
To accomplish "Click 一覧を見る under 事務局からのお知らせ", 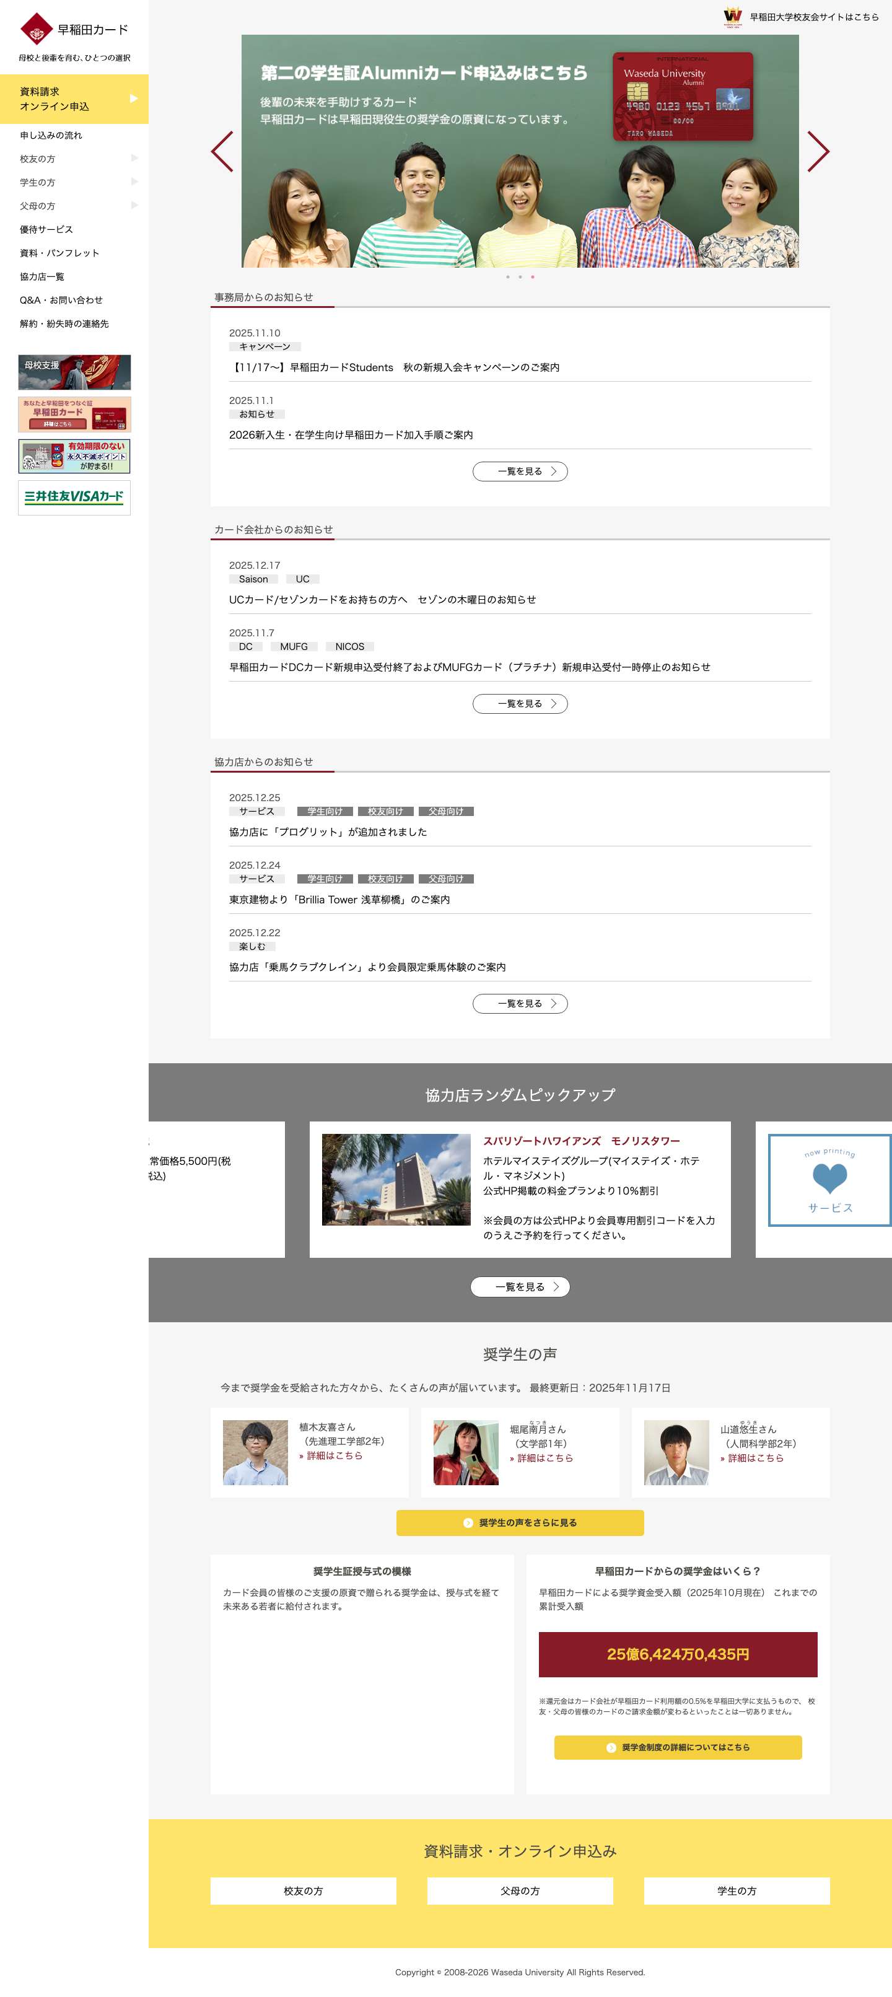I will click(520, 472).
